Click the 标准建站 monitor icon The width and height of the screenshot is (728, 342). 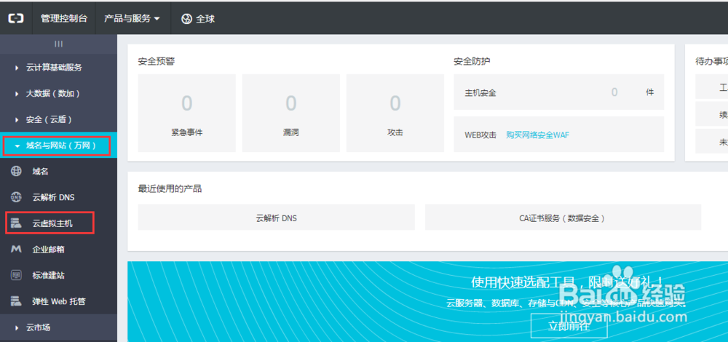coord(16,275)
